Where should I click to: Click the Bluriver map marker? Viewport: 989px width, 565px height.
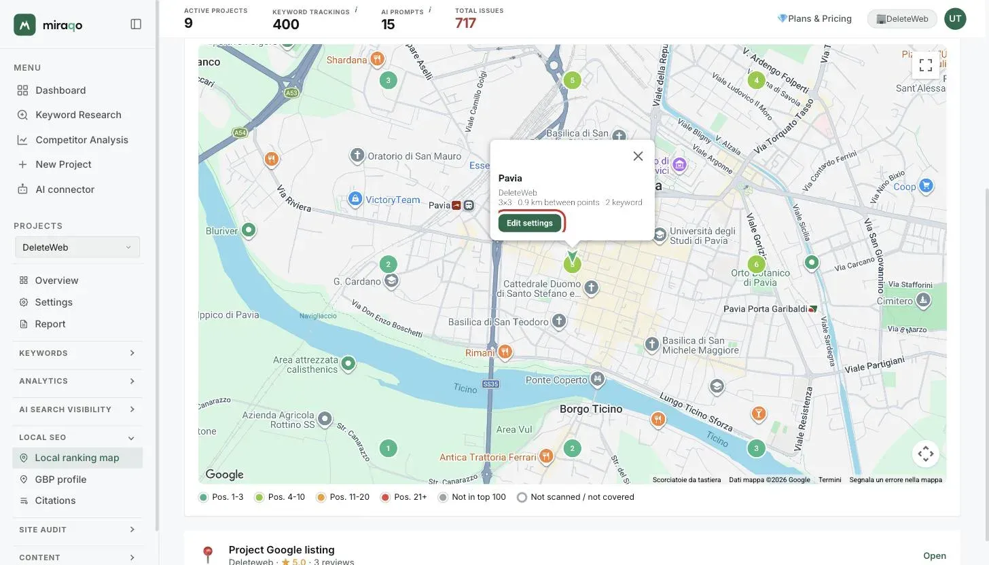click(x=249, y=230)
